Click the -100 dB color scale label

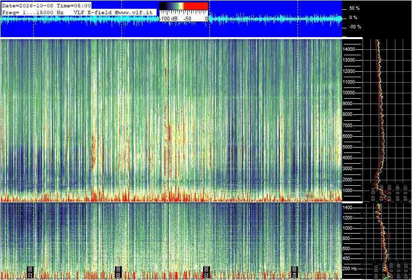coord(169,19)
